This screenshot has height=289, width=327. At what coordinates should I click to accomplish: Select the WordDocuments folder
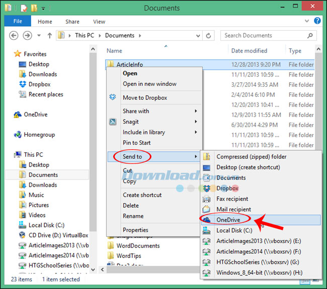coord(138,246)
